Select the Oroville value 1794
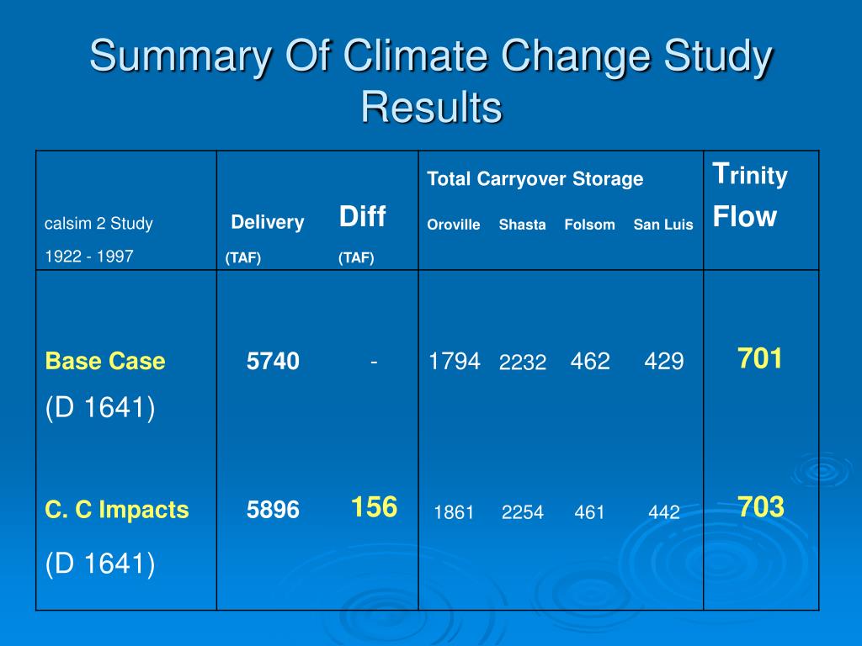The image size is (862, 646). click(454, 362)
